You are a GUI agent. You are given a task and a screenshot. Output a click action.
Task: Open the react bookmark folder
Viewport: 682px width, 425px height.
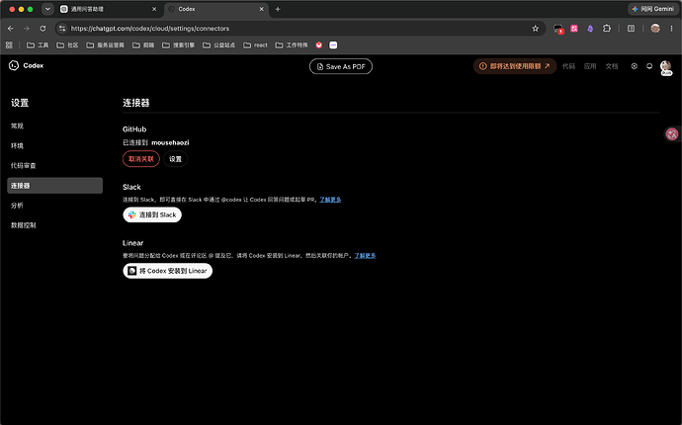(x=255, y=44)
